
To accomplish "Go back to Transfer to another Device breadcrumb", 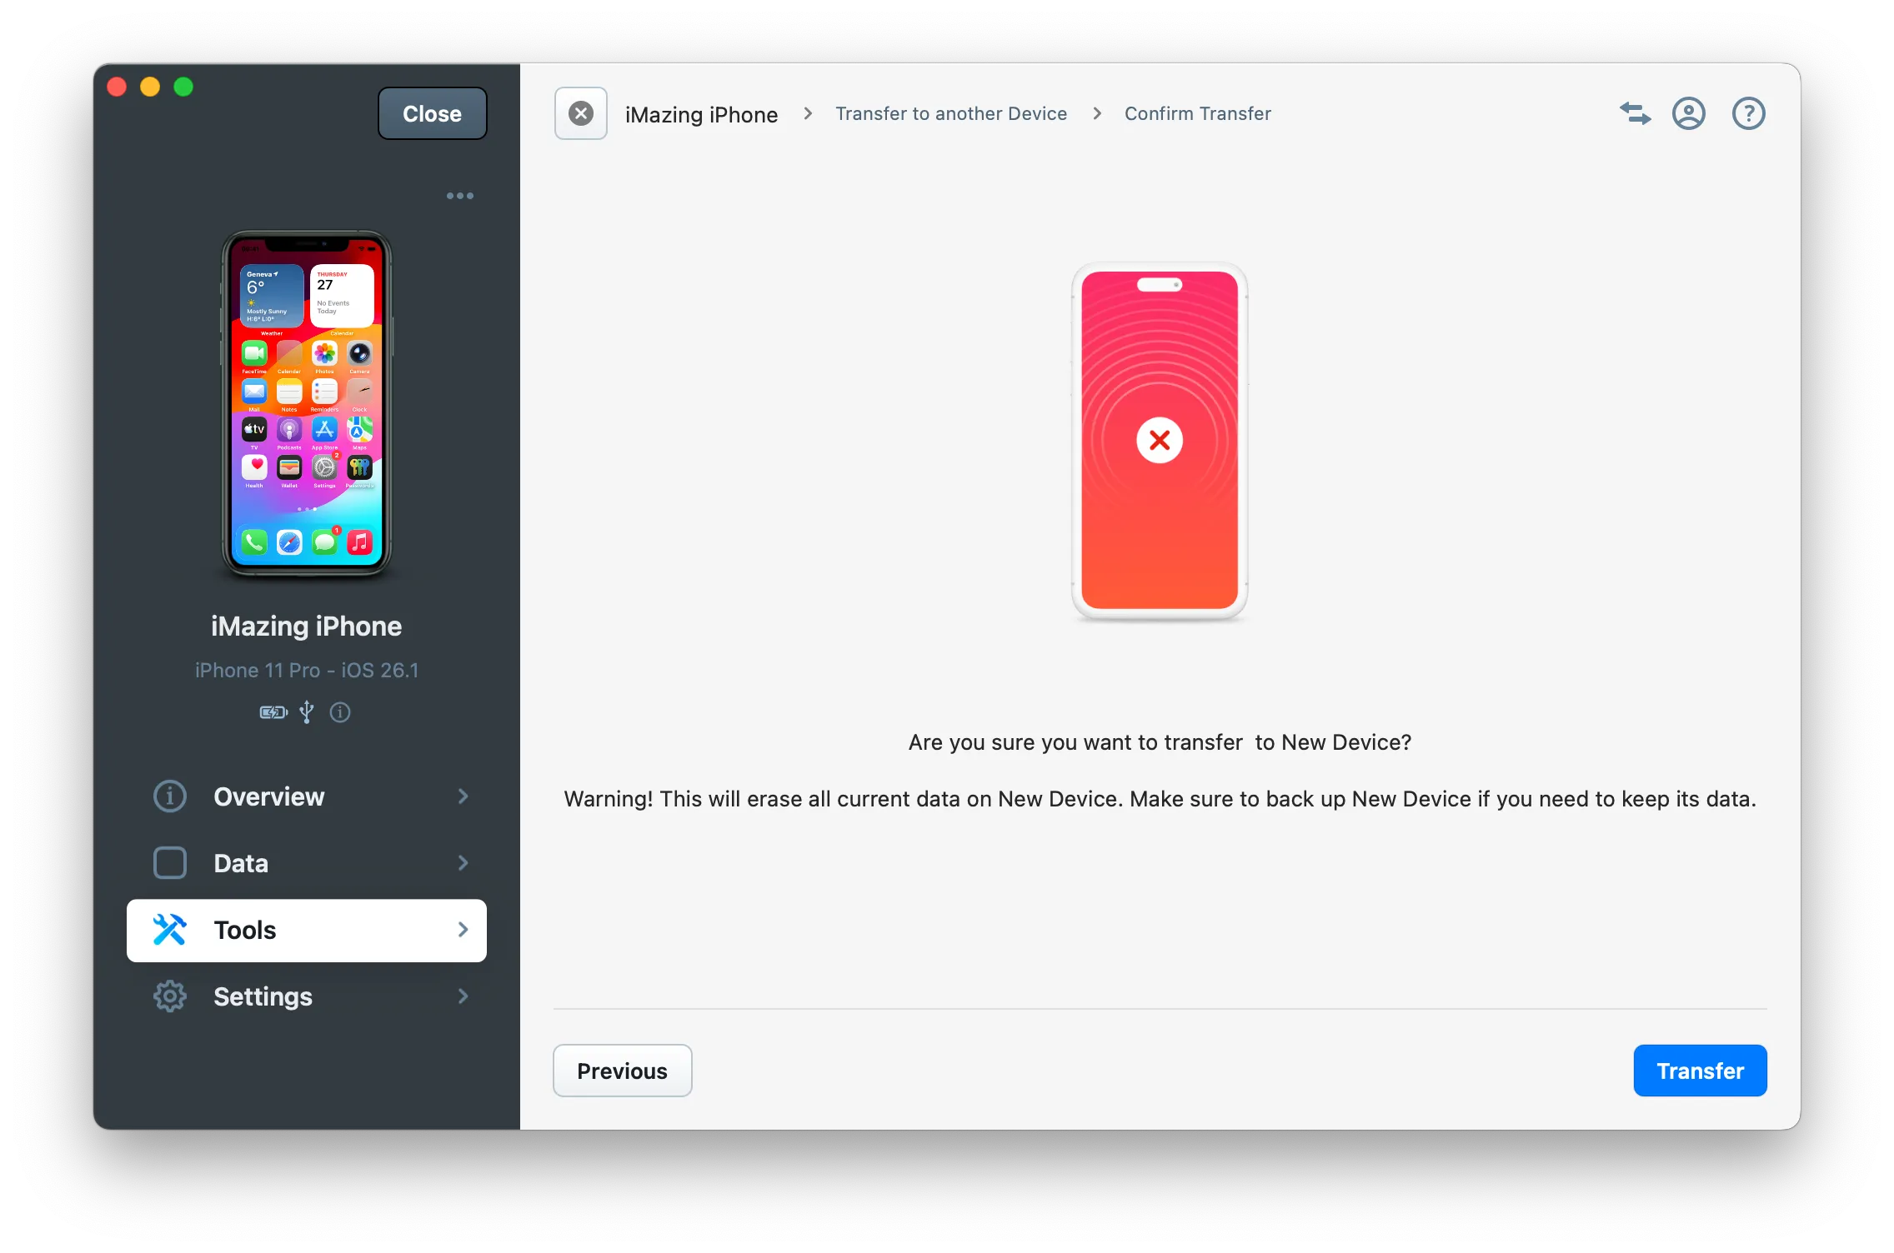I will tap(951, 113).
